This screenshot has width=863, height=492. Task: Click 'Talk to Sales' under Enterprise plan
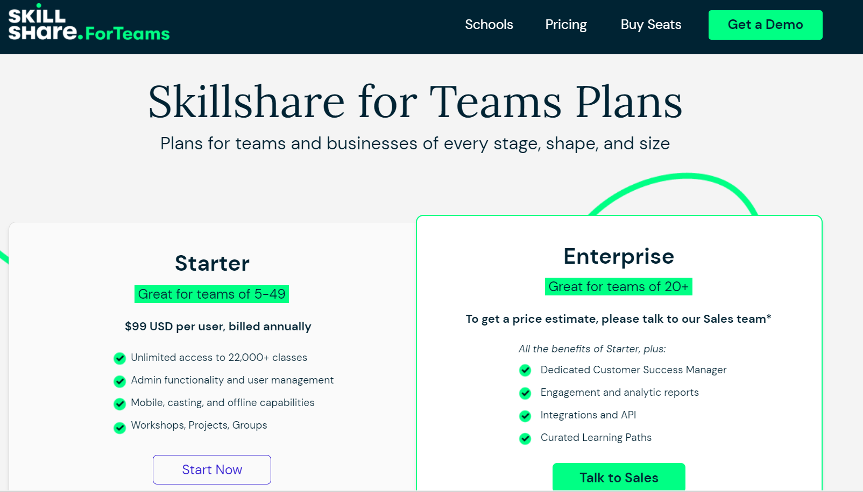point(618,477)
